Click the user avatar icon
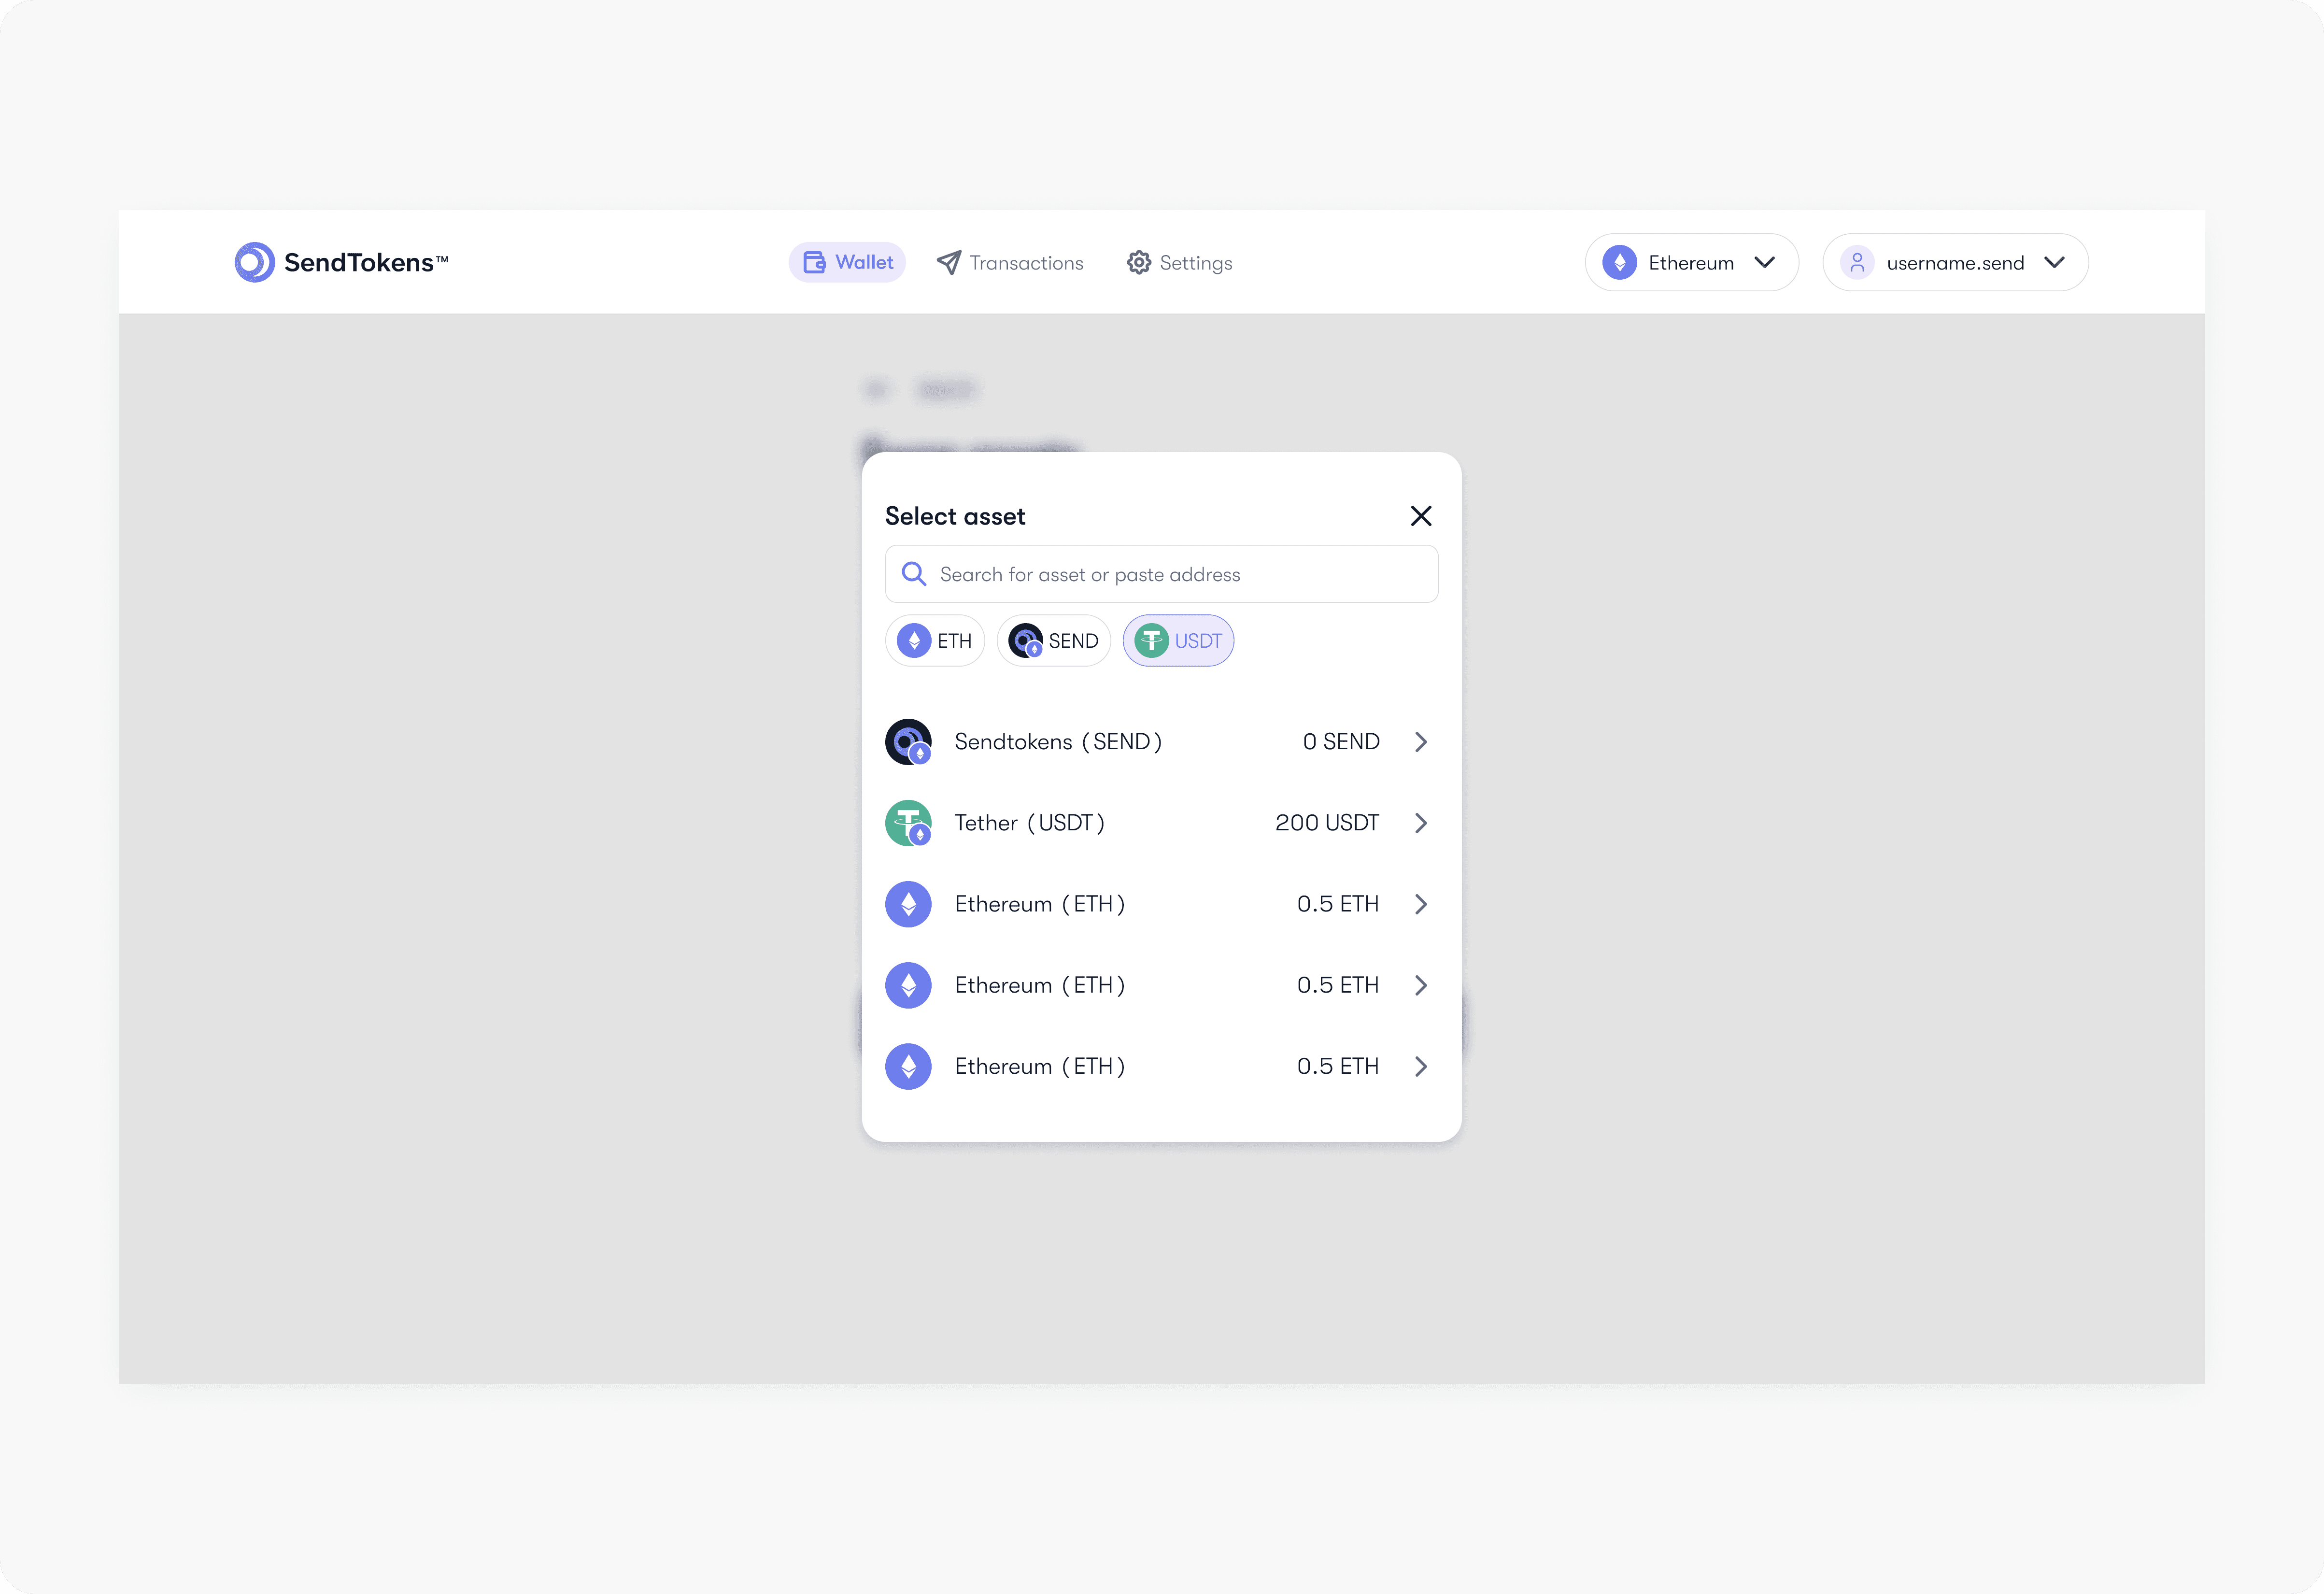 pyautogui.click(x=1856, y=262)
